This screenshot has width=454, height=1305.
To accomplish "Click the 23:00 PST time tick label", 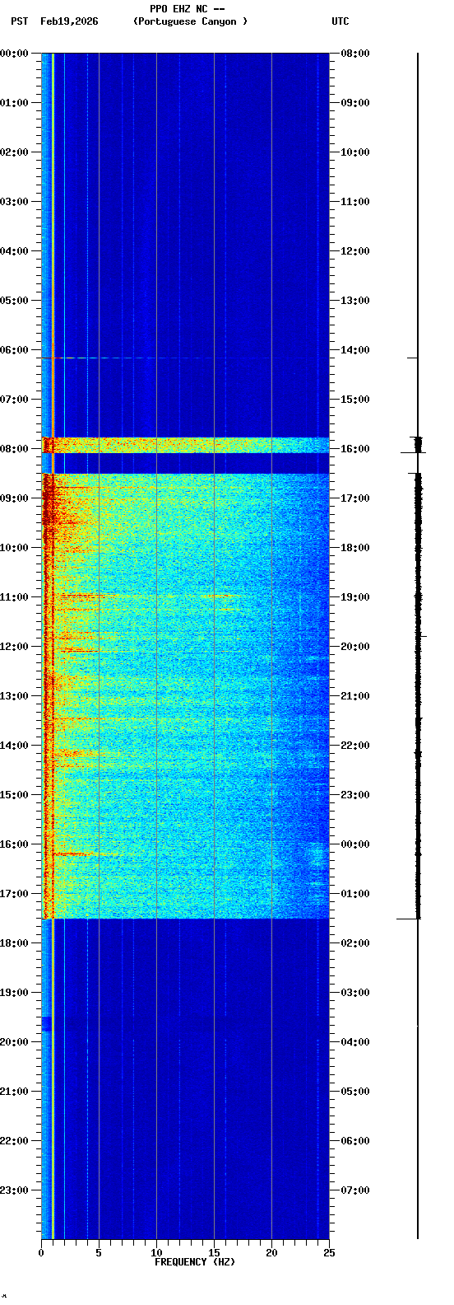I will pyautogui.click(x=14, y=1190).
